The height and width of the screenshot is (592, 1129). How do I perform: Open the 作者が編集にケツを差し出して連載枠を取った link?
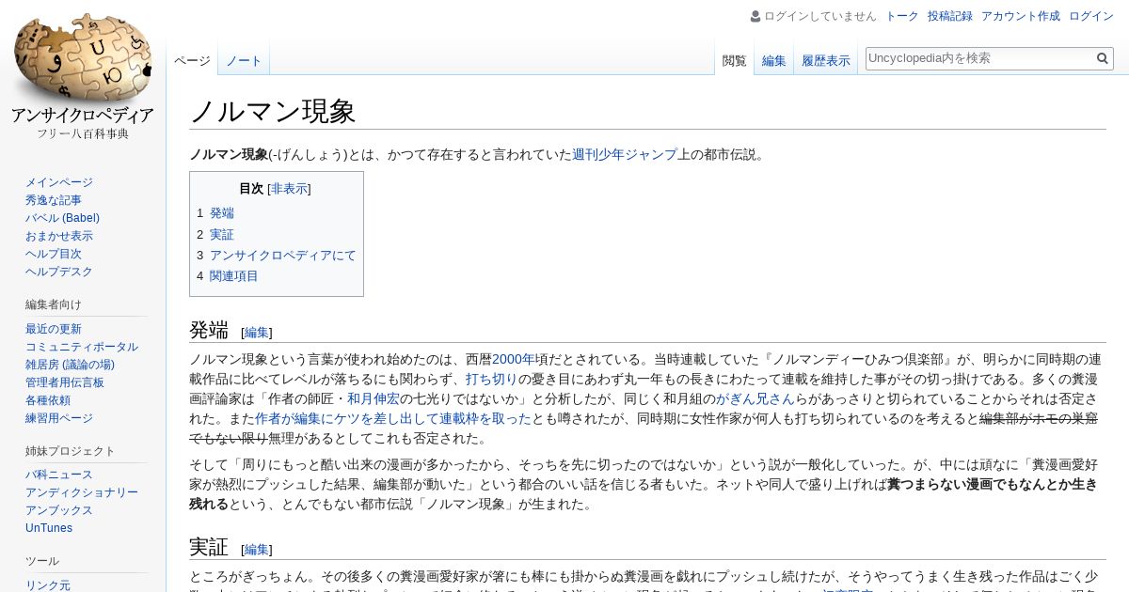click(393, 418)
